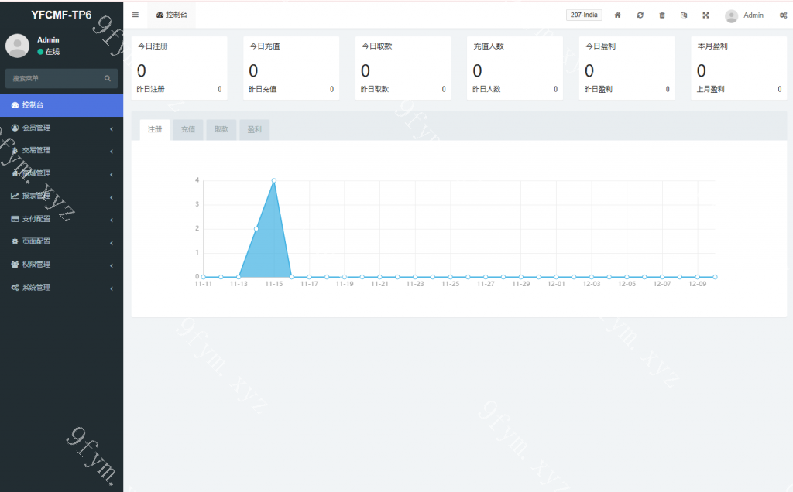The image size is (793, 492).
Task: Switch to the 充值 chart tab
Action: click(x=188, y=130)
